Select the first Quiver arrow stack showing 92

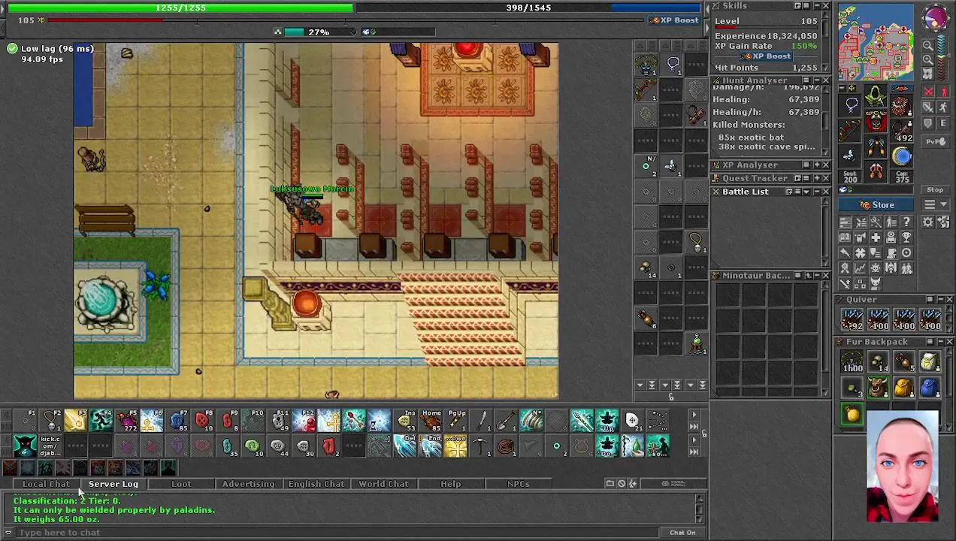[x=852, y=321]
